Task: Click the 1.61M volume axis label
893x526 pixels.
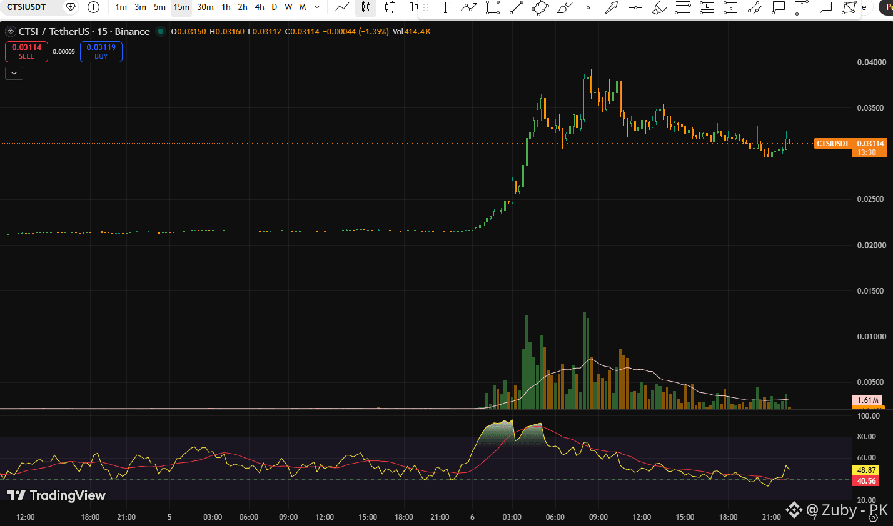Action: [868, 400]
